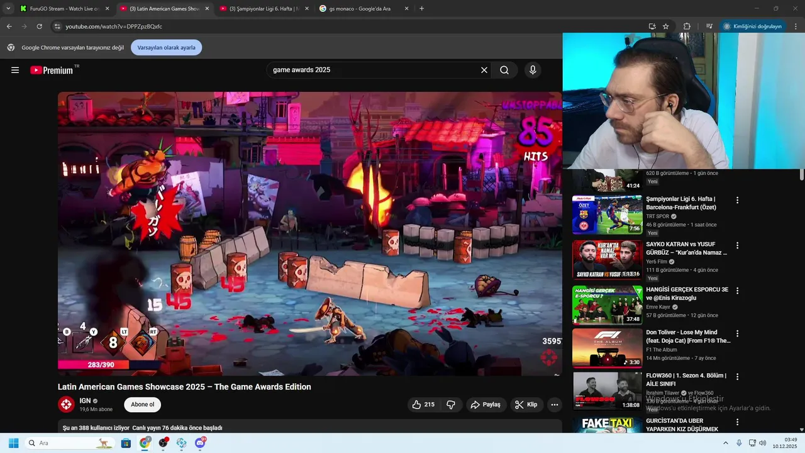The image size is (805, 453).
Task: View site information icon in address bar
Action: pyautogui.click(x=57, y=26)
